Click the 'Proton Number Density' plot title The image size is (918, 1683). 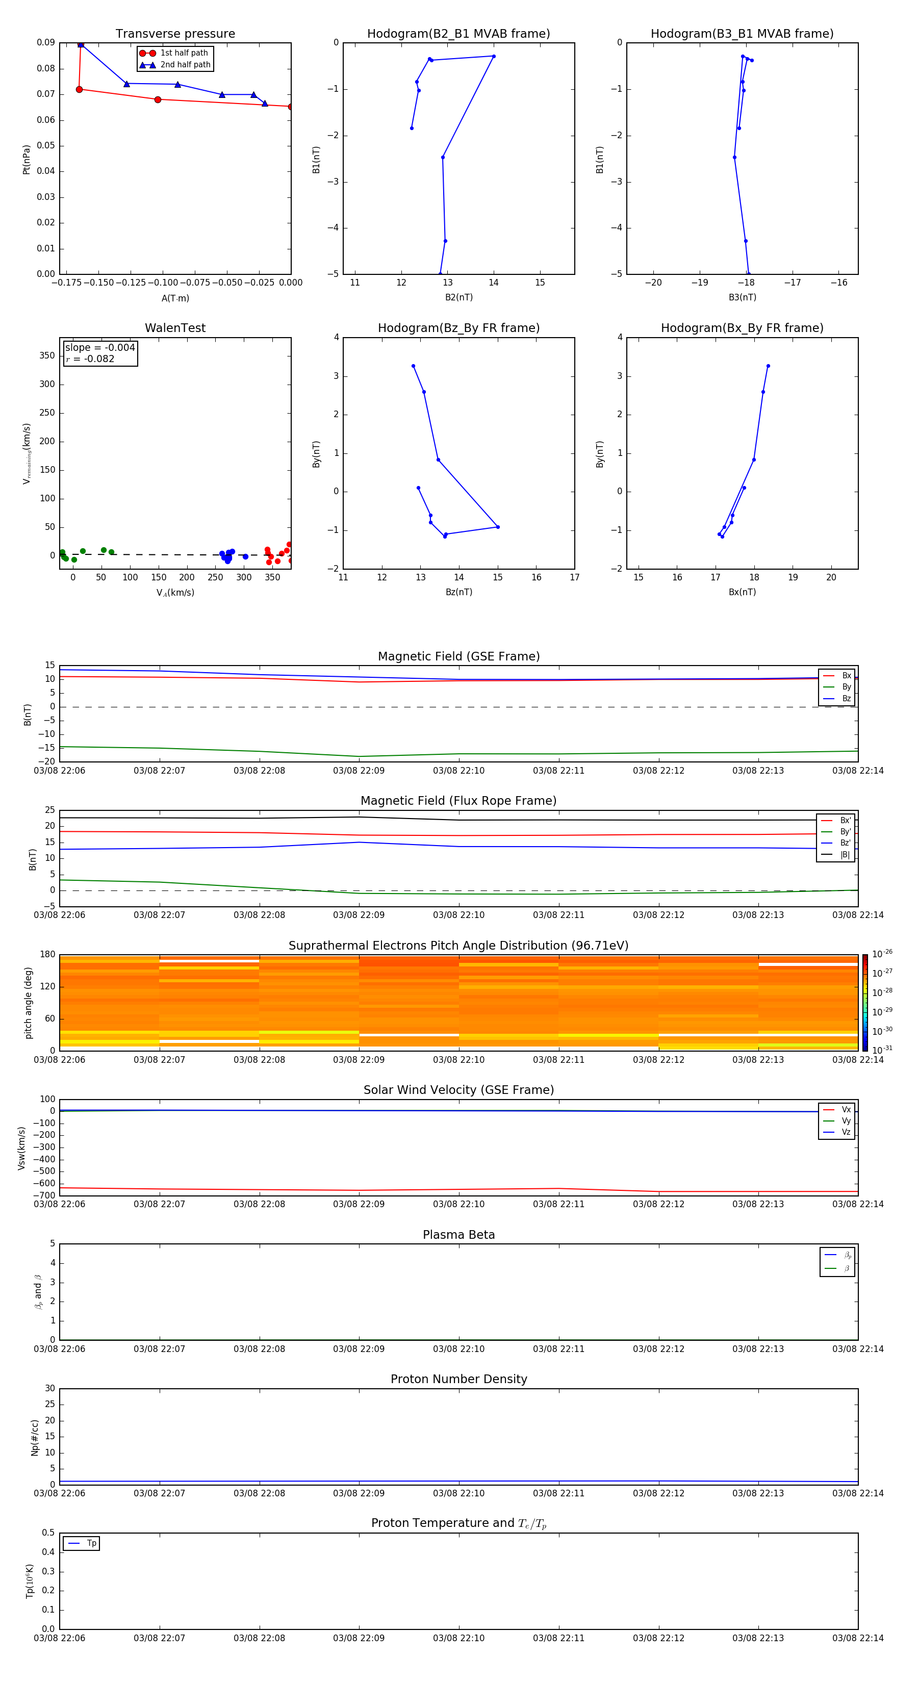[458, 1379]
